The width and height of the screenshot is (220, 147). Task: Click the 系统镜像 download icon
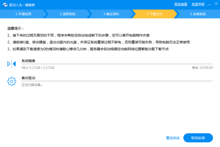click(11, 64)
